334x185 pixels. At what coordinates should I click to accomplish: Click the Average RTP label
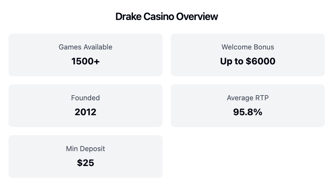tap(248, 98)
